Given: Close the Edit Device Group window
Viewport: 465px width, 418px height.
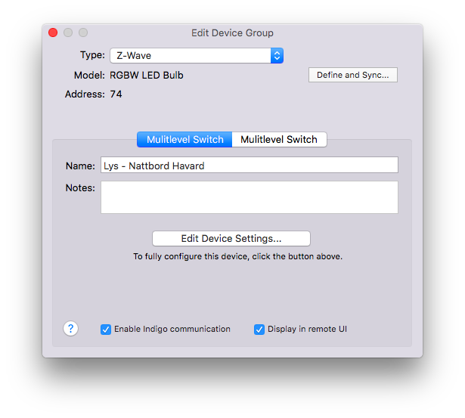Looking at the screenshot, I should [53, 33].
